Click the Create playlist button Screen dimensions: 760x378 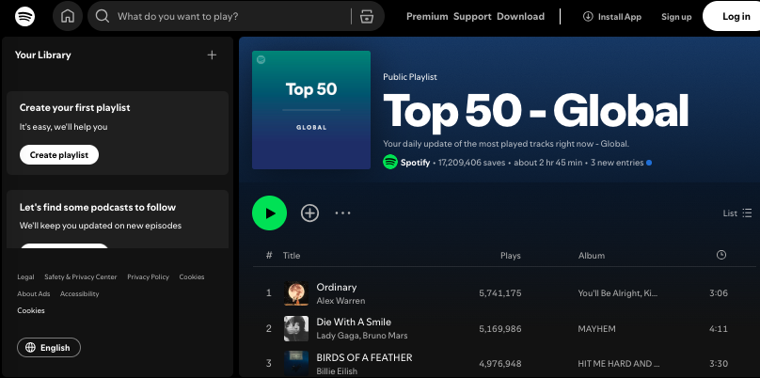click(x=59, y=155)
